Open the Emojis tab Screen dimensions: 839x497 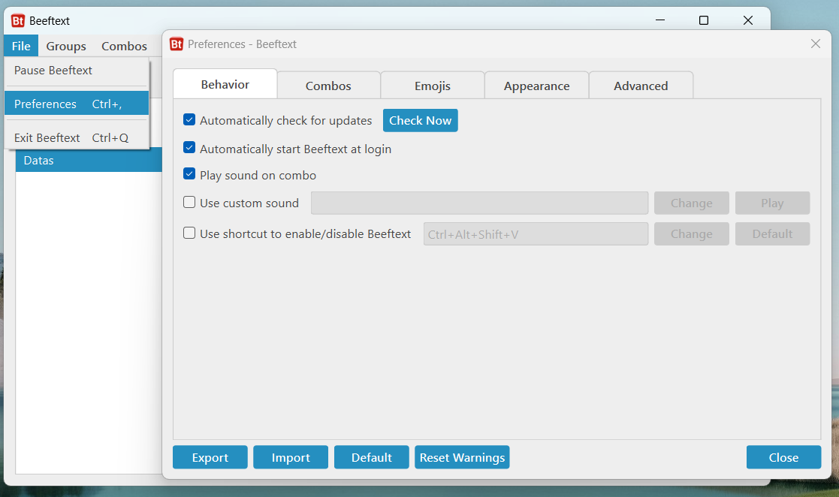pyautogui.click(x=433, y=86)
